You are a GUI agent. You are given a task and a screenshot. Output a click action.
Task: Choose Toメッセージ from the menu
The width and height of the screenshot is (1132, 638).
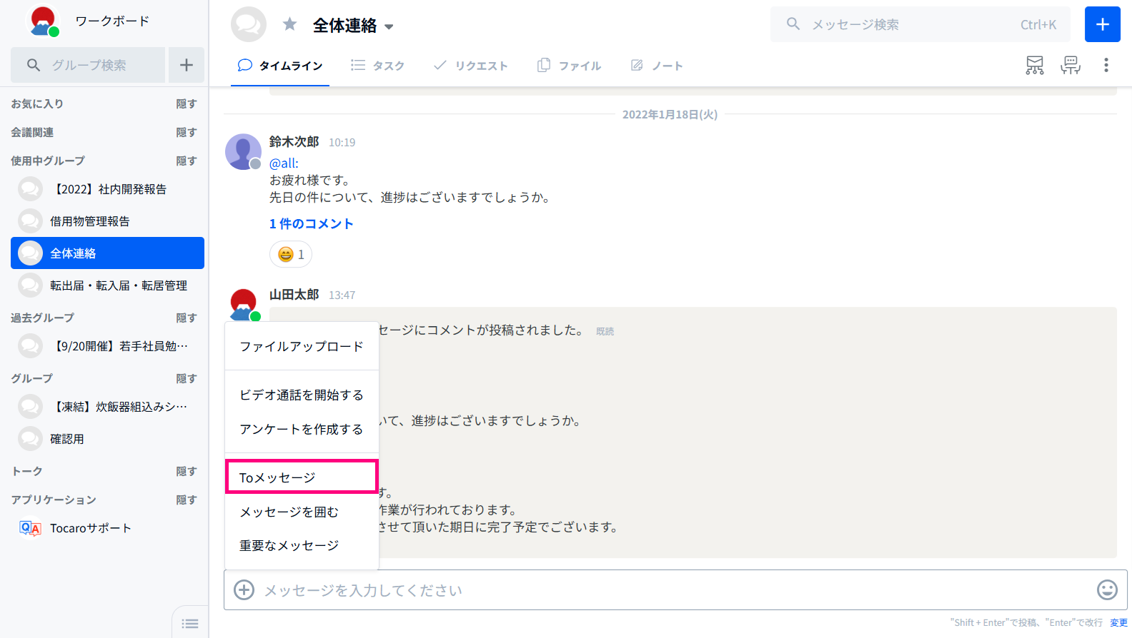click(x=302, y=477)
